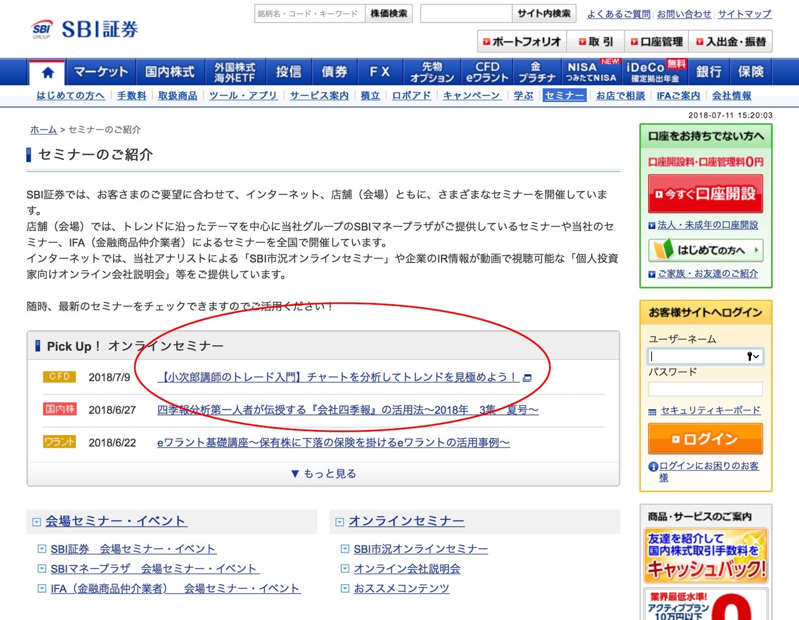
Task: Click the orange ログイン button
Action: pyautogui.click(x=706, y=439)
